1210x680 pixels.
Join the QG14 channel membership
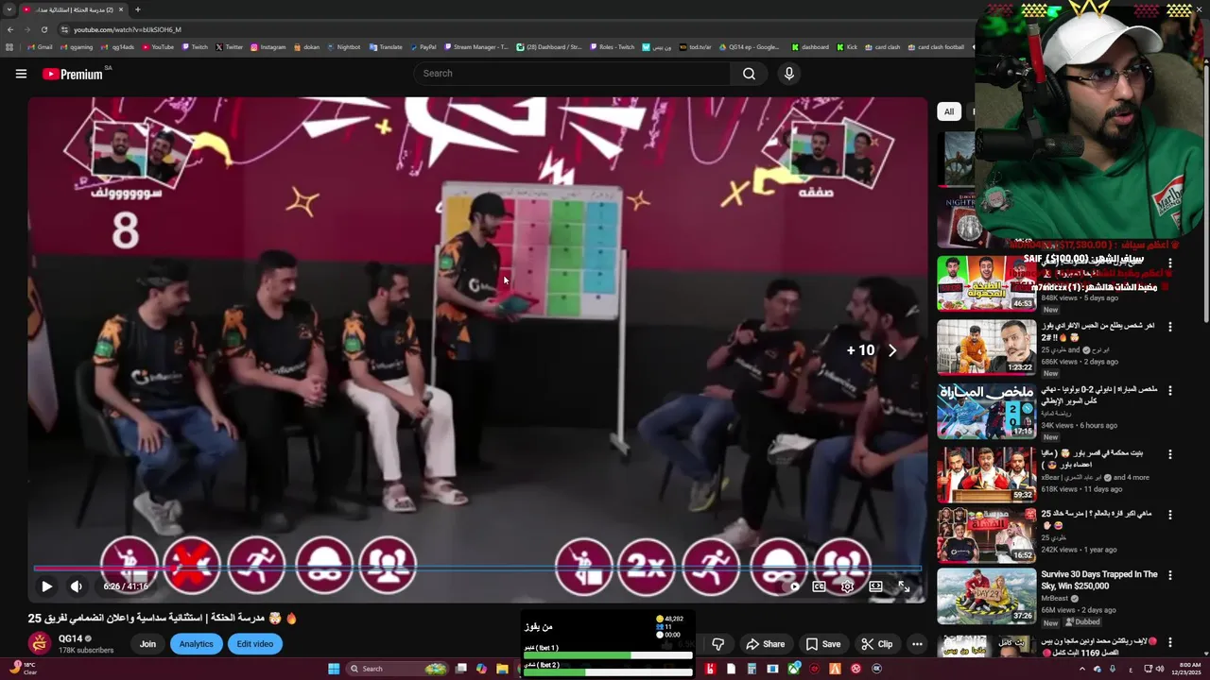click(147, 644)
